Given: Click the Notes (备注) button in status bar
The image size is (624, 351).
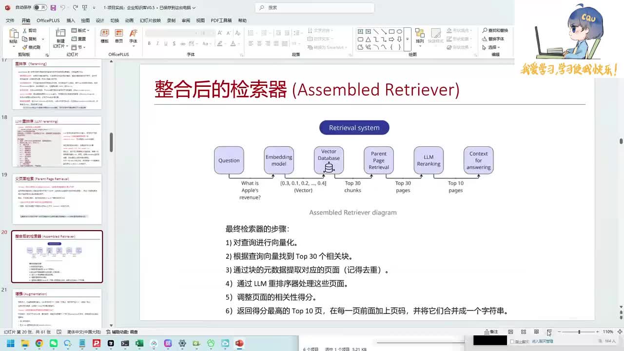Looking at the screenshot, I should (x=491, y=332).
